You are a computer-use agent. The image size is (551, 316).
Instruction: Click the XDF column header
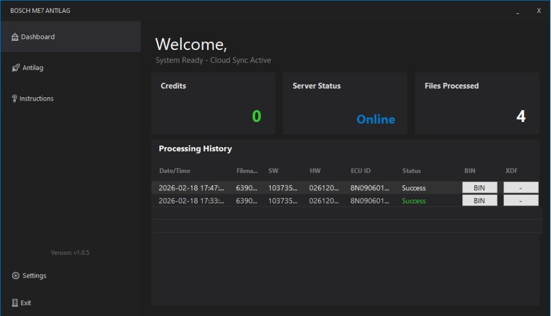point(511,171)
